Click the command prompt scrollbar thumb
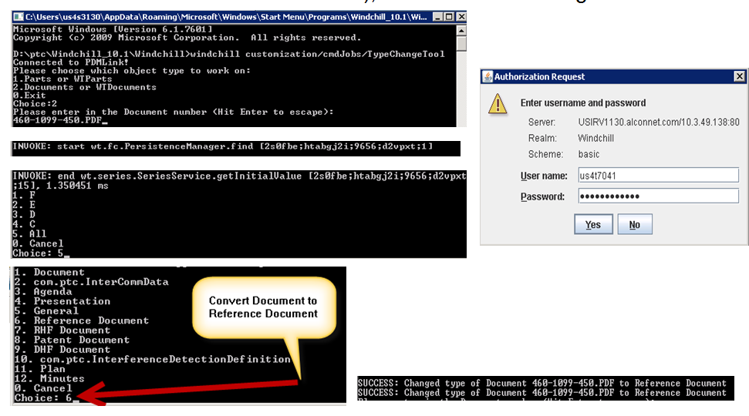749x416 pixels. 461,43
